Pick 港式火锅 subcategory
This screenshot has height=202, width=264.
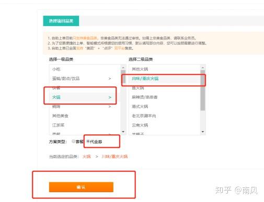(165, 107)
